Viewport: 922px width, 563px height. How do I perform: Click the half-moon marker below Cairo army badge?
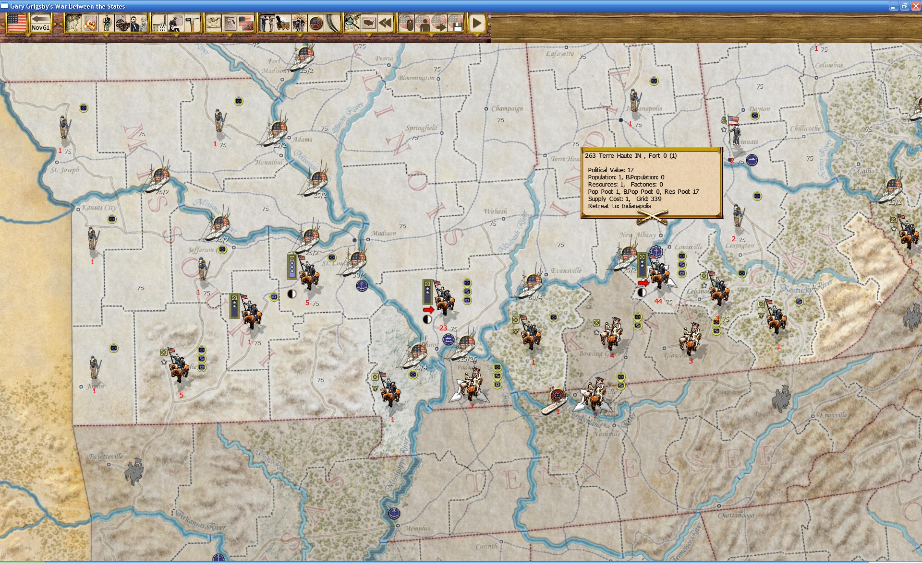427,319
